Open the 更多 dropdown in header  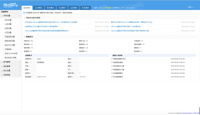tap(191, 7)
